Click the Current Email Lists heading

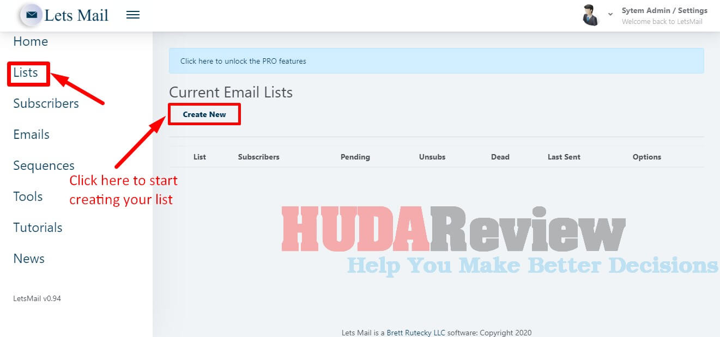(231, 92)
